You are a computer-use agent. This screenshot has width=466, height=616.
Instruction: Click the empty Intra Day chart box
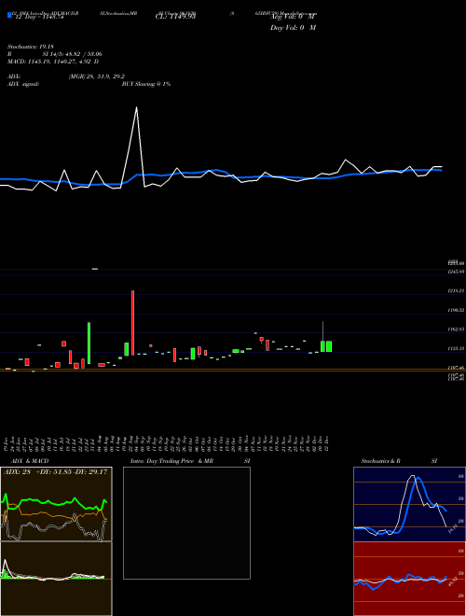click(x=186, y=523)
